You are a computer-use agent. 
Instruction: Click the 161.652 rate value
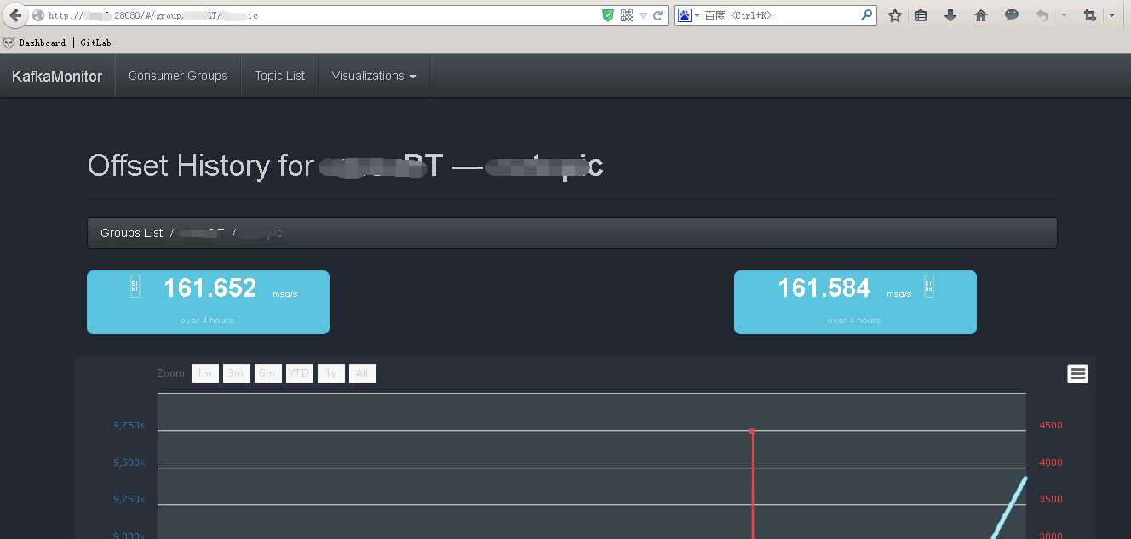(210, 288)
